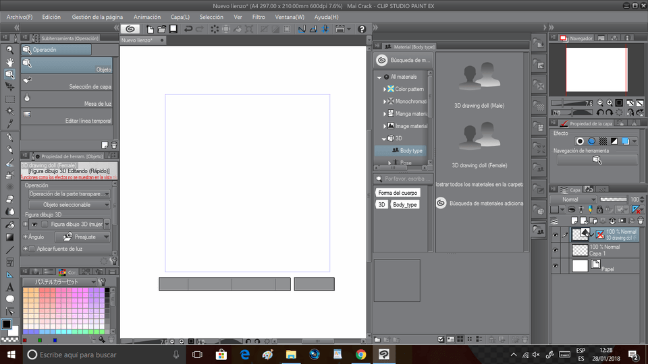Select the Gradient tool
The image size is (648, 364).
click(x=10, y=237)
